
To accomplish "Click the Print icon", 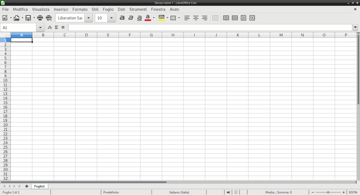I will point(40,18).
